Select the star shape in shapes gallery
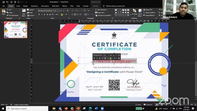The height and width of the screenshot is (111, 197). (128, 15)
